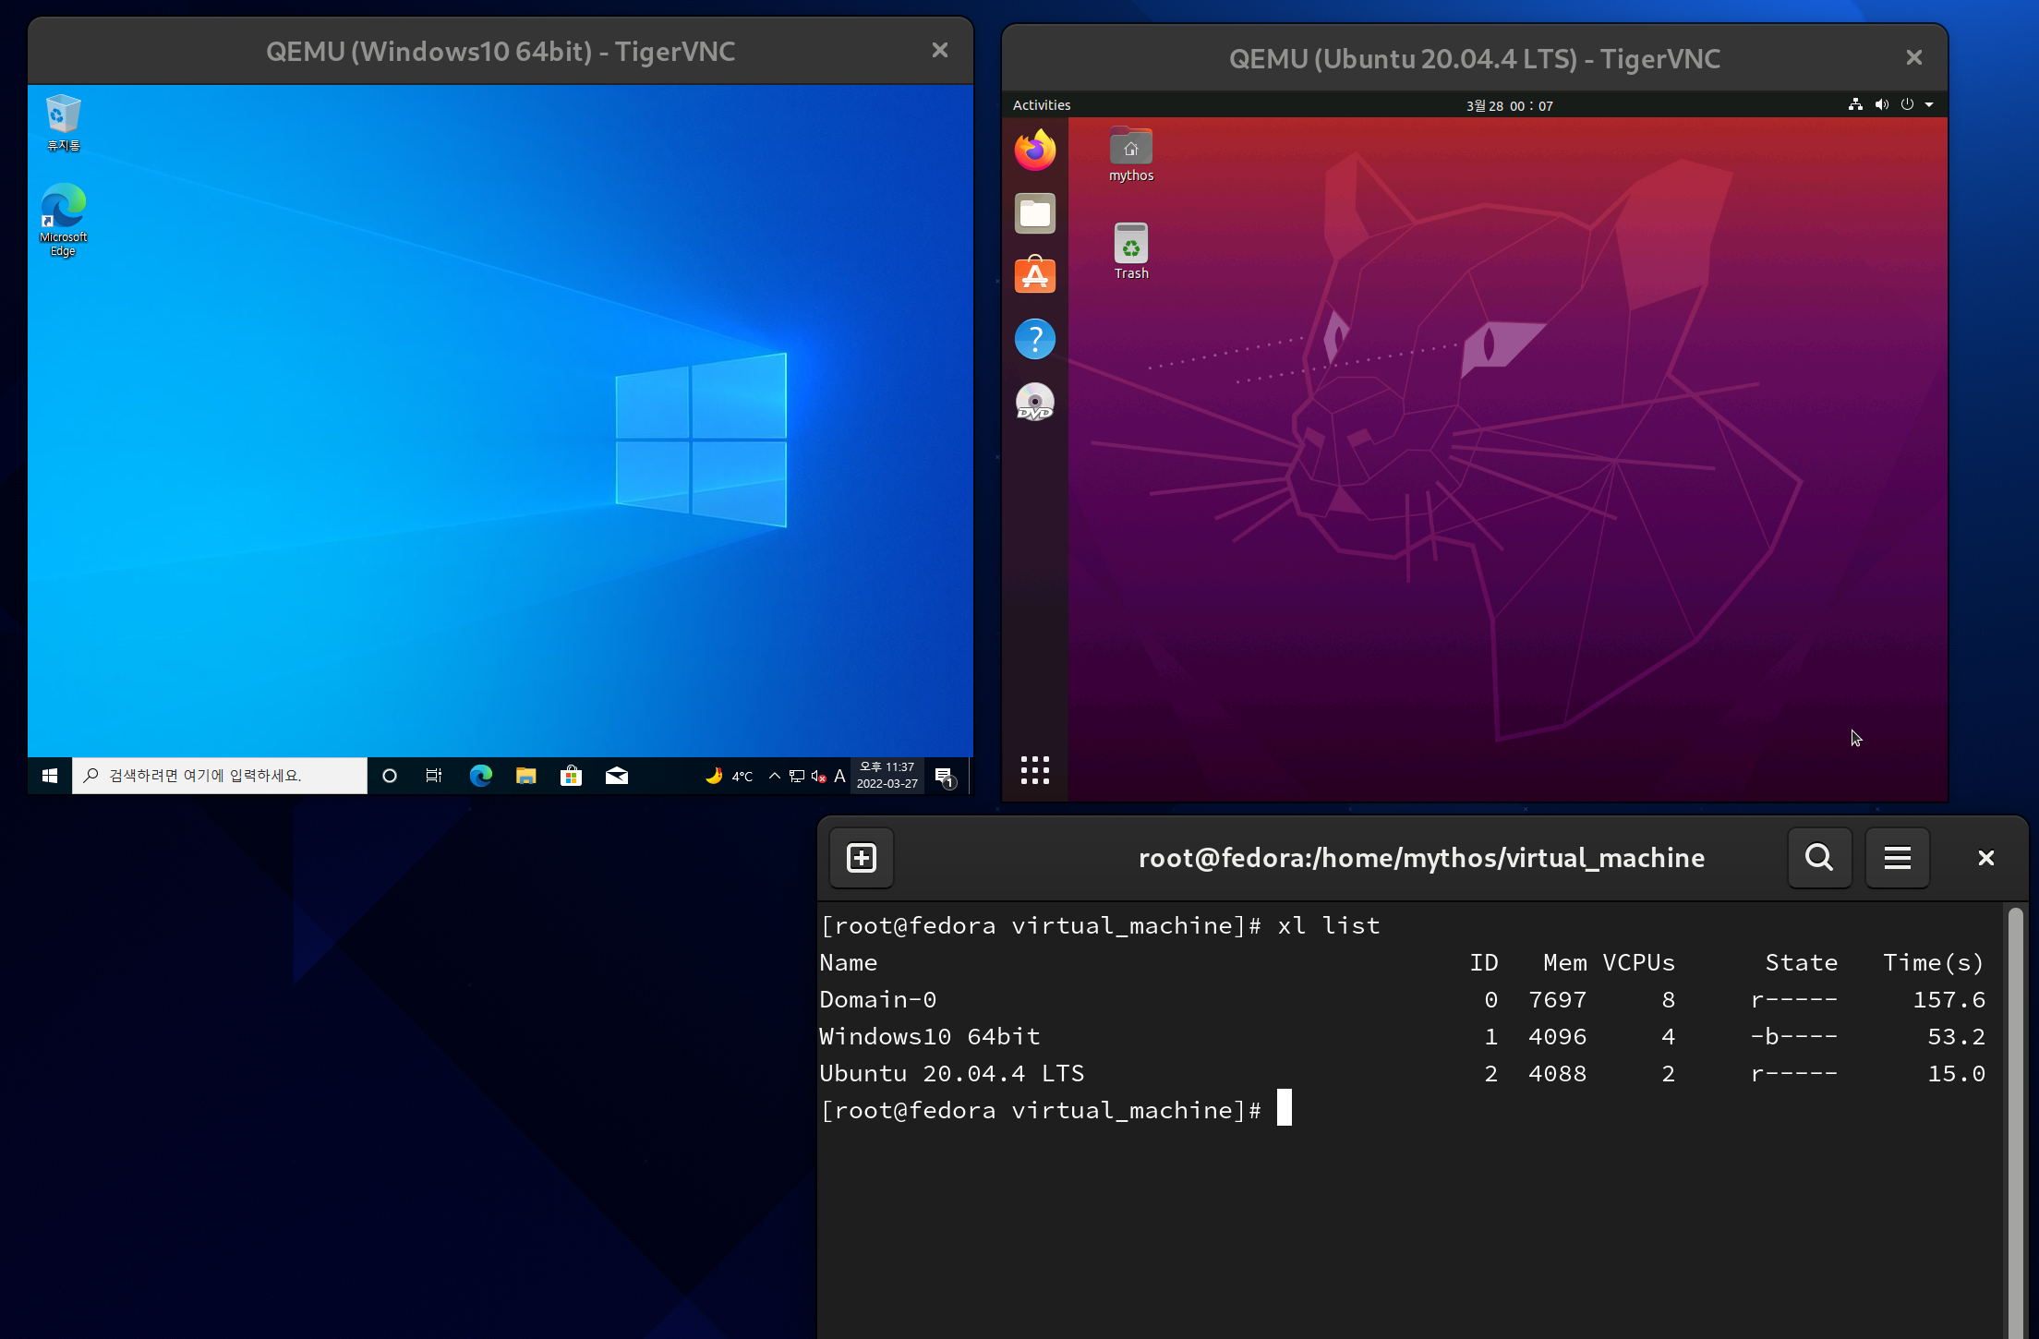Click the network status icon in Ubuntu top bar
This screenshot has width=2039, height=1339.
[x=1855, y=104]
